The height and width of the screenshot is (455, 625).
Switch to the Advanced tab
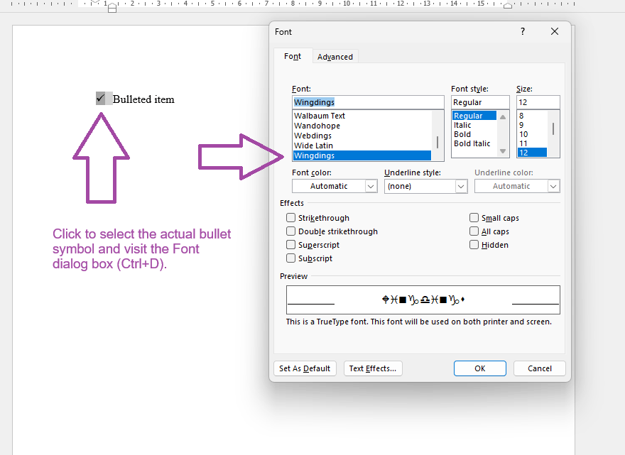point(335,57)
